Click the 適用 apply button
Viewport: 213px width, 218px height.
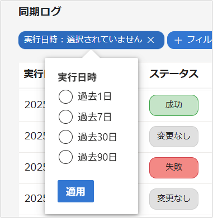[75, 191]
